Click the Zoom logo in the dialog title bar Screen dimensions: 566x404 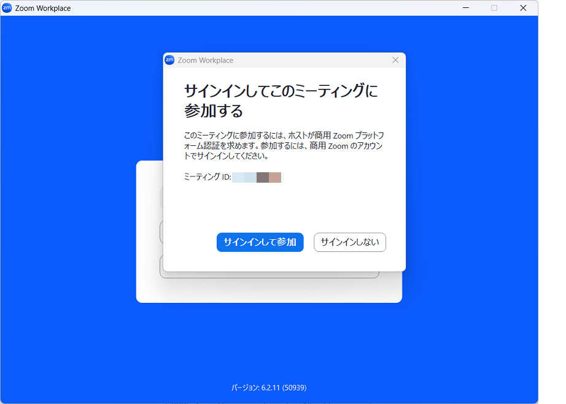click(169, 60)
